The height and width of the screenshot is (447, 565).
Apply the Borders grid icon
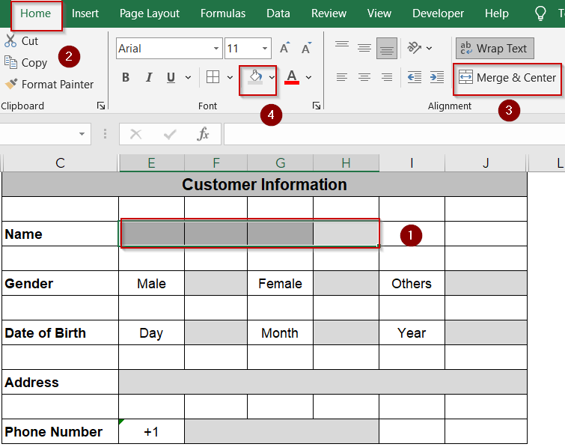coord(213,77)
